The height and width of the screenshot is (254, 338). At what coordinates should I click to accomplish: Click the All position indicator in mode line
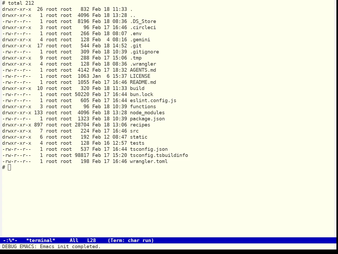[x=74, y=241]
